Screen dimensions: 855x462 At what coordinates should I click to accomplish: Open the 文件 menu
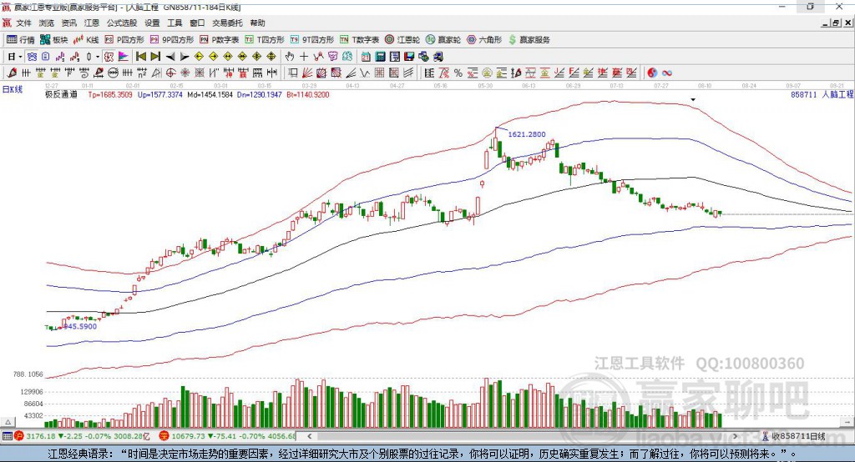[x=23, y=23]
